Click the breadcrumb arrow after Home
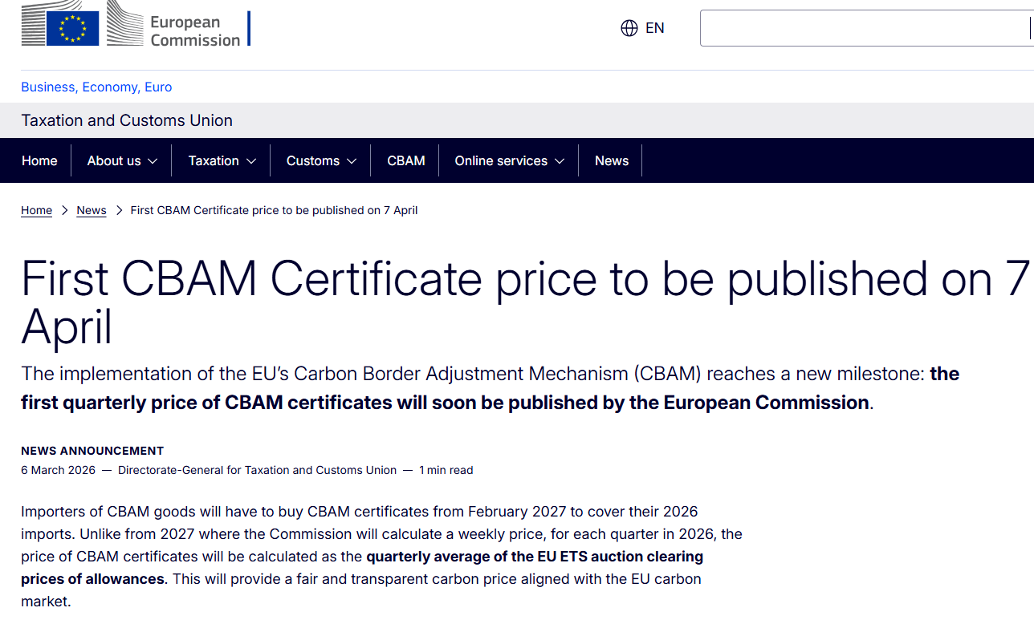 [65, 210]
